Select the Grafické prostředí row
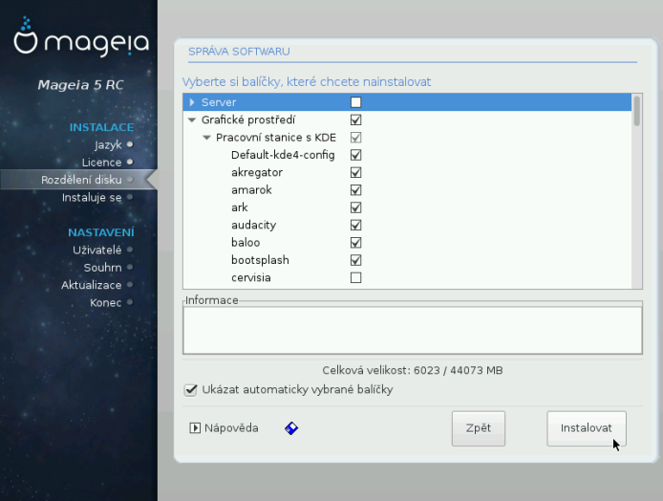The width and height of the screenshot is (663, 501). (x=407, y=120)
